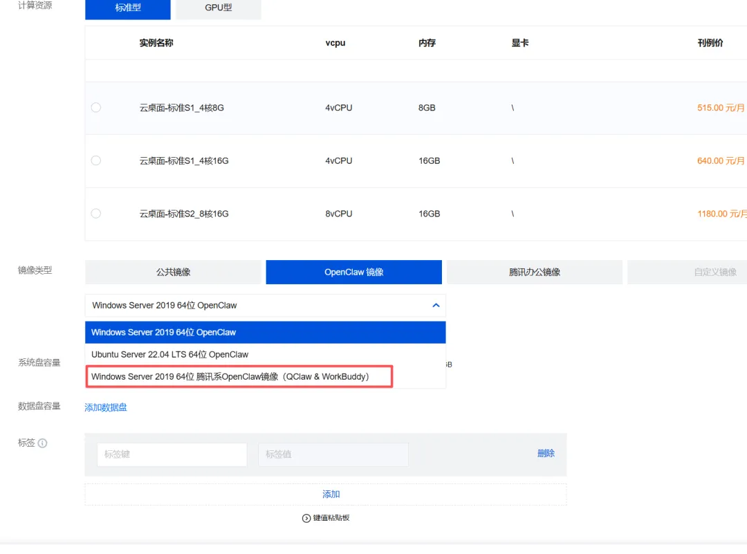Click the 云桌面-标准S1_4核8G instance name
The image size is (747, 554).
click(181, 108)
